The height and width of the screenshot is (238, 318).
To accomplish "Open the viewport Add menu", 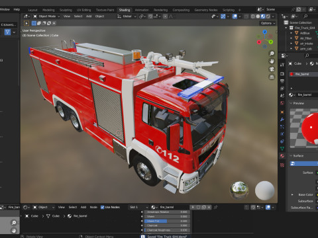I will (89, 17).
